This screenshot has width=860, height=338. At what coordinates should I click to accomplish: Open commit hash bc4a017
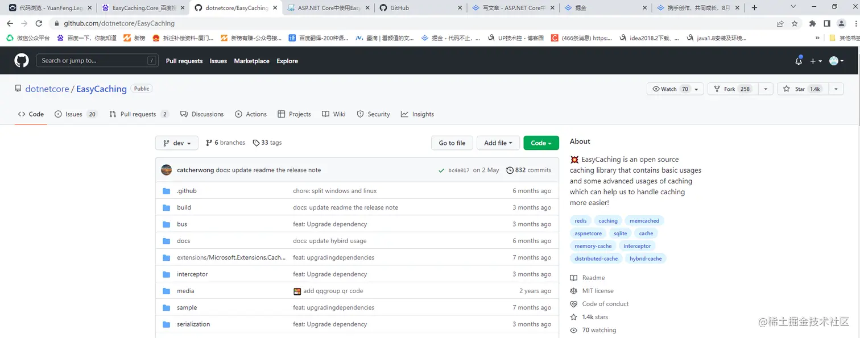coord(459,170)
